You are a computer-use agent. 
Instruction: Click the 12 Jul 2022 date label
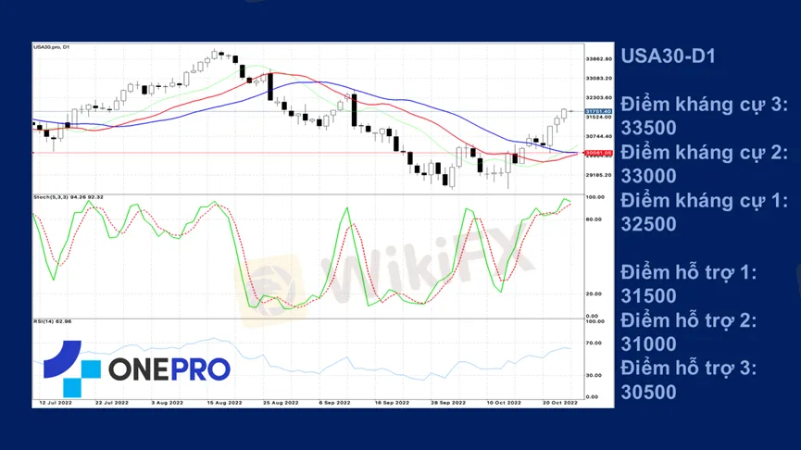[56, 403]
